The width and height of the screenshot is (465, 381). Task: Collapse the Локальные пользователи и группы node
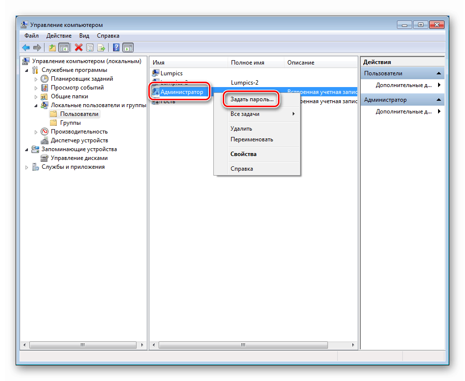(36, 106)
